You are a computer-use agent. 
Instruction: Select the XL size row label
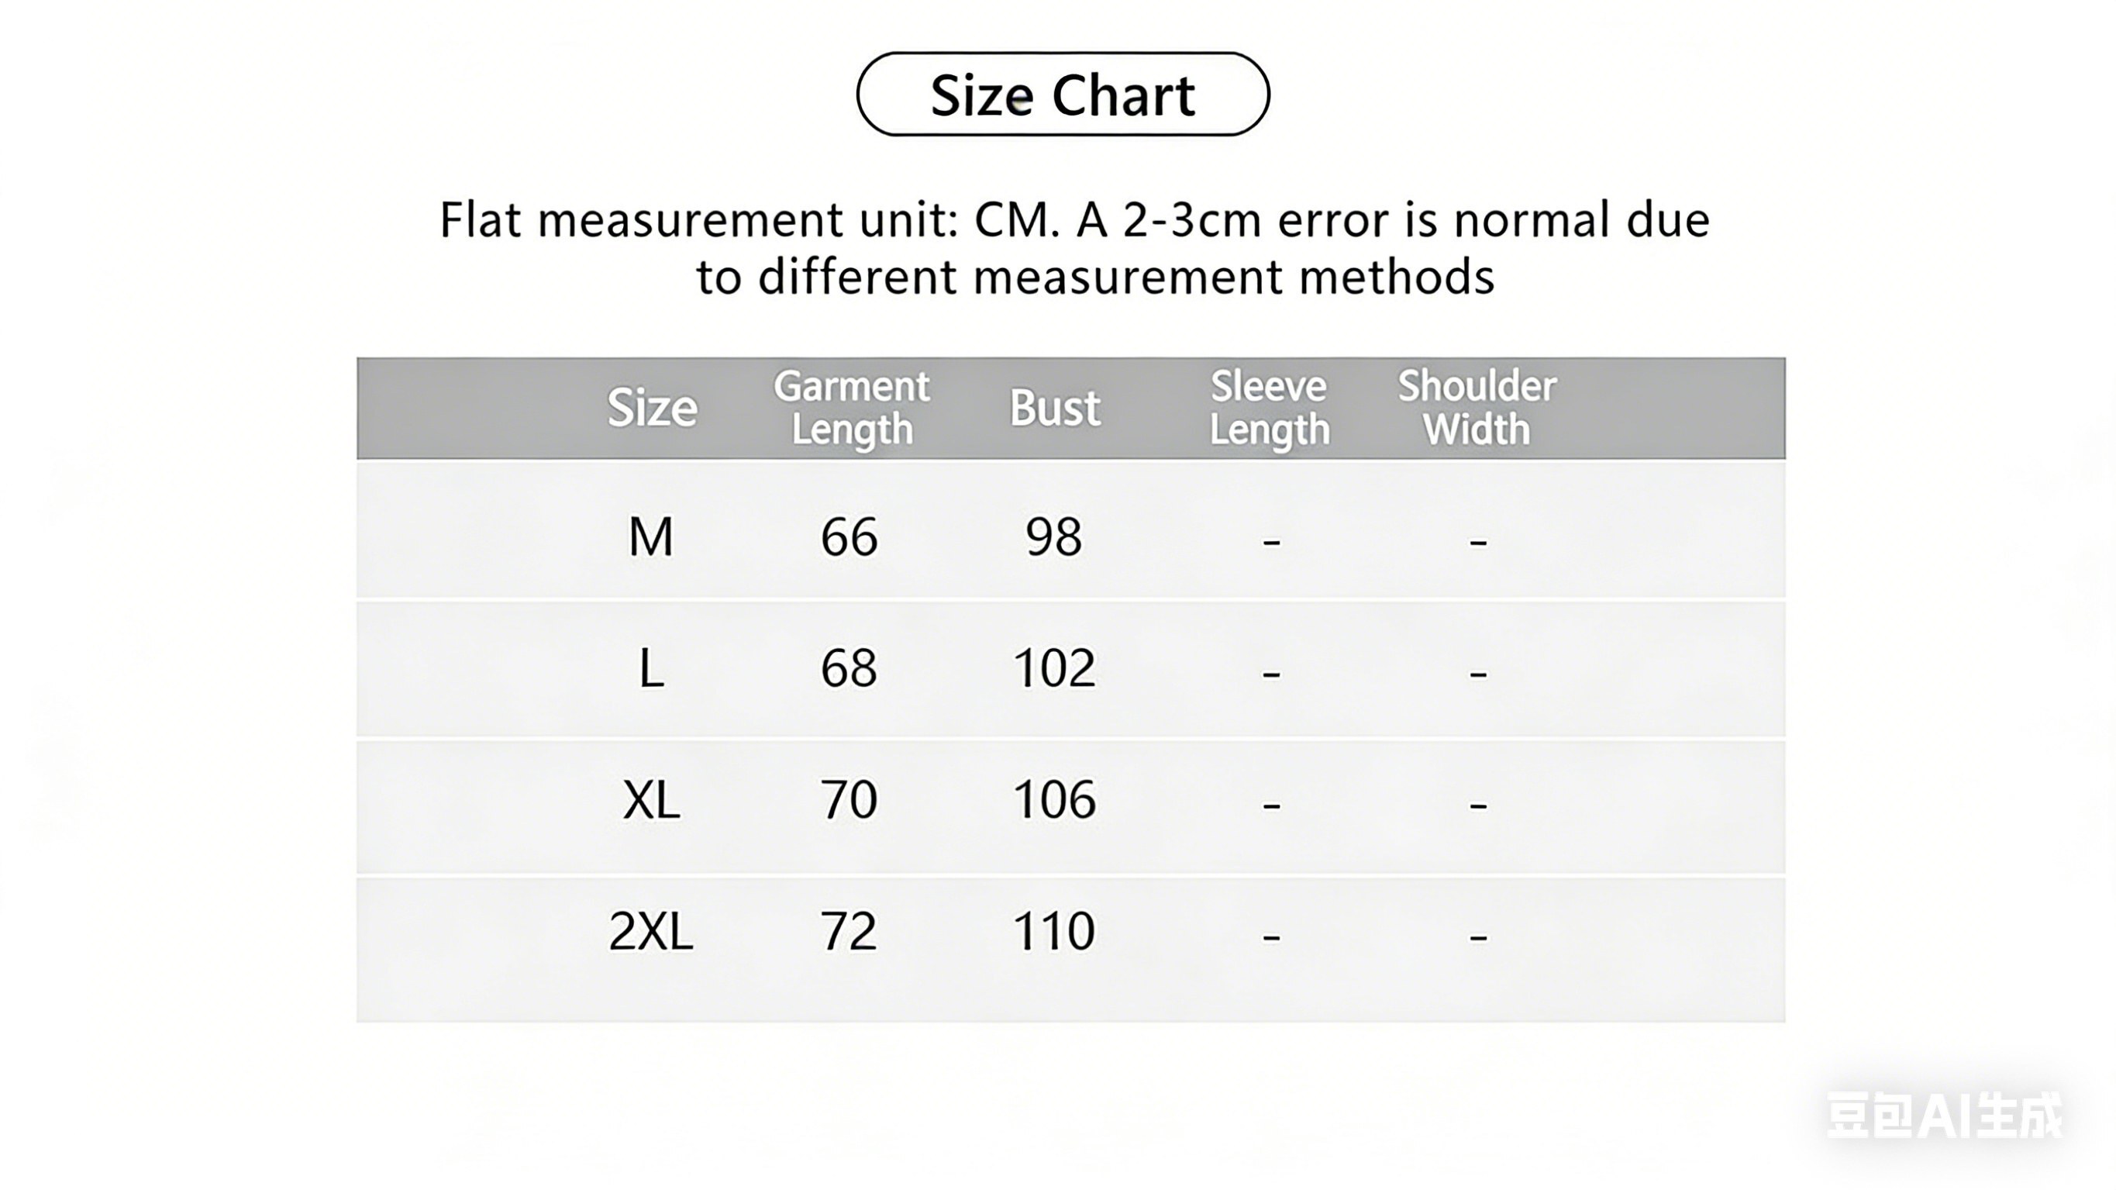[650, 799]
